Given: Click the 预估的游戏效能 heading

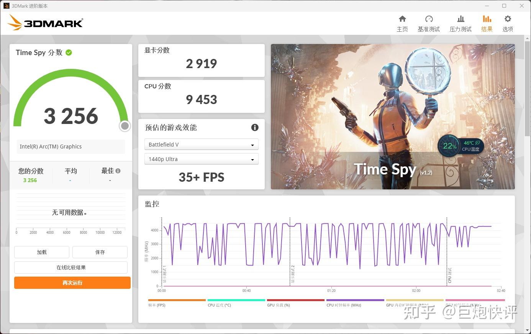Looking at the screenshot, I should point(171,127).
